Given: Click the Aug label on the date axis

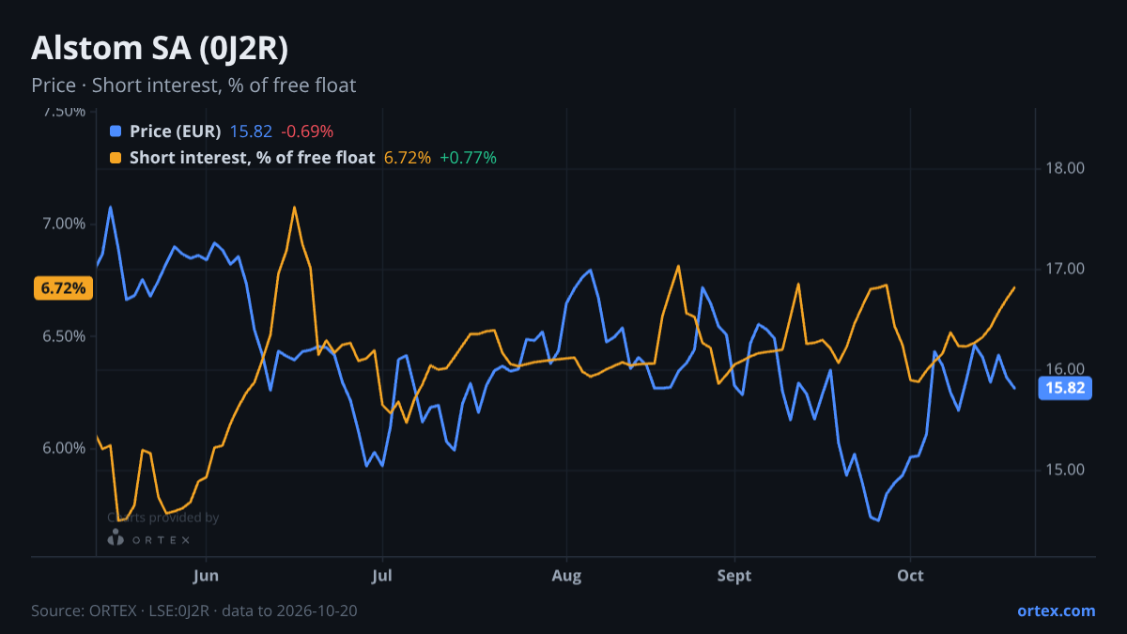Looking at the screenshot, I should 566,576.
